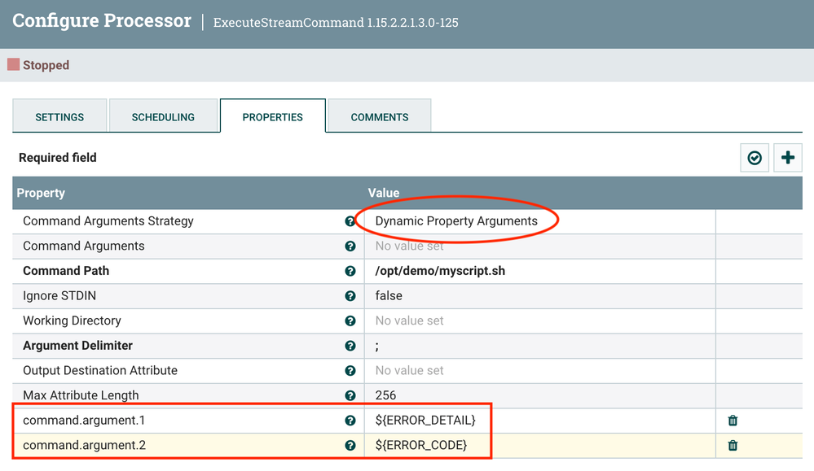Select the Ignore STDIN property name
The width and height of the screenshot is (814, 471).
(59, 296)
